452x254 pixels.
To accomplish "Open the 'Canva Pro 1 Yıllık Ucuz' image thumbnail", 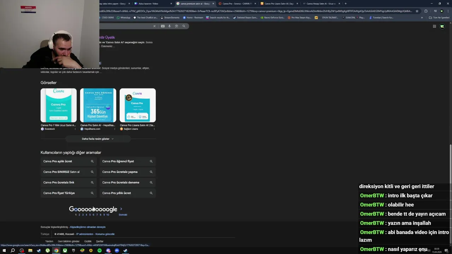I will pos(59,105).
